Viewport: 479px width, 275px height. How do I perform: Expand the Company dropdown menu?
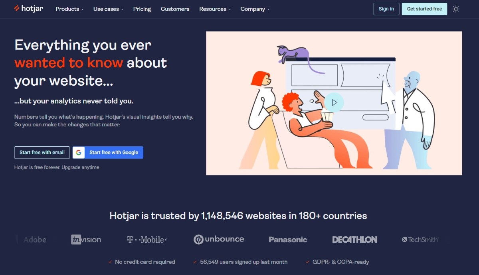click(x=255, y=9)
